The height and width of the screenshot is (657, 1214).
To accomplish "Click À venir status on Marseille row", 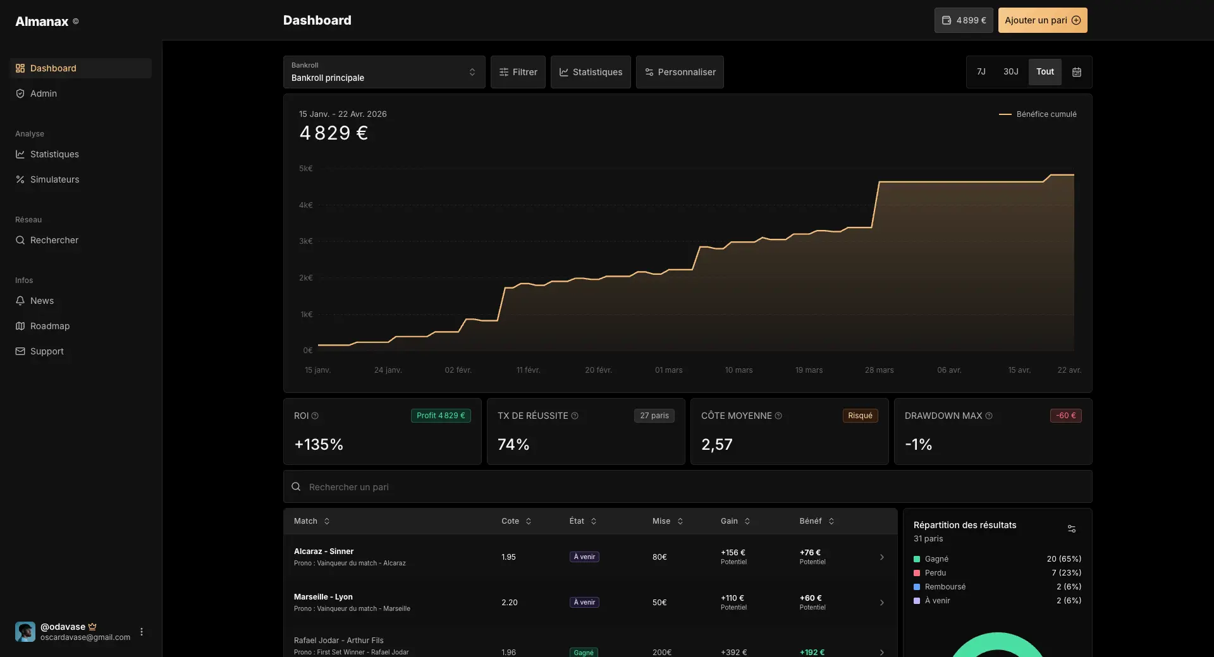I will coord(584,603).
